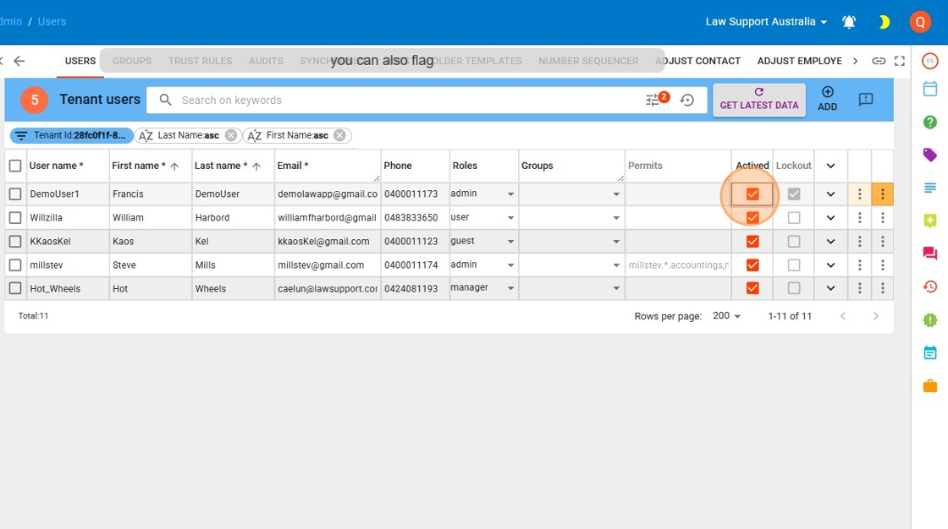Select all rows header checkbox
The image size is (948, 529).
(15, 166)
